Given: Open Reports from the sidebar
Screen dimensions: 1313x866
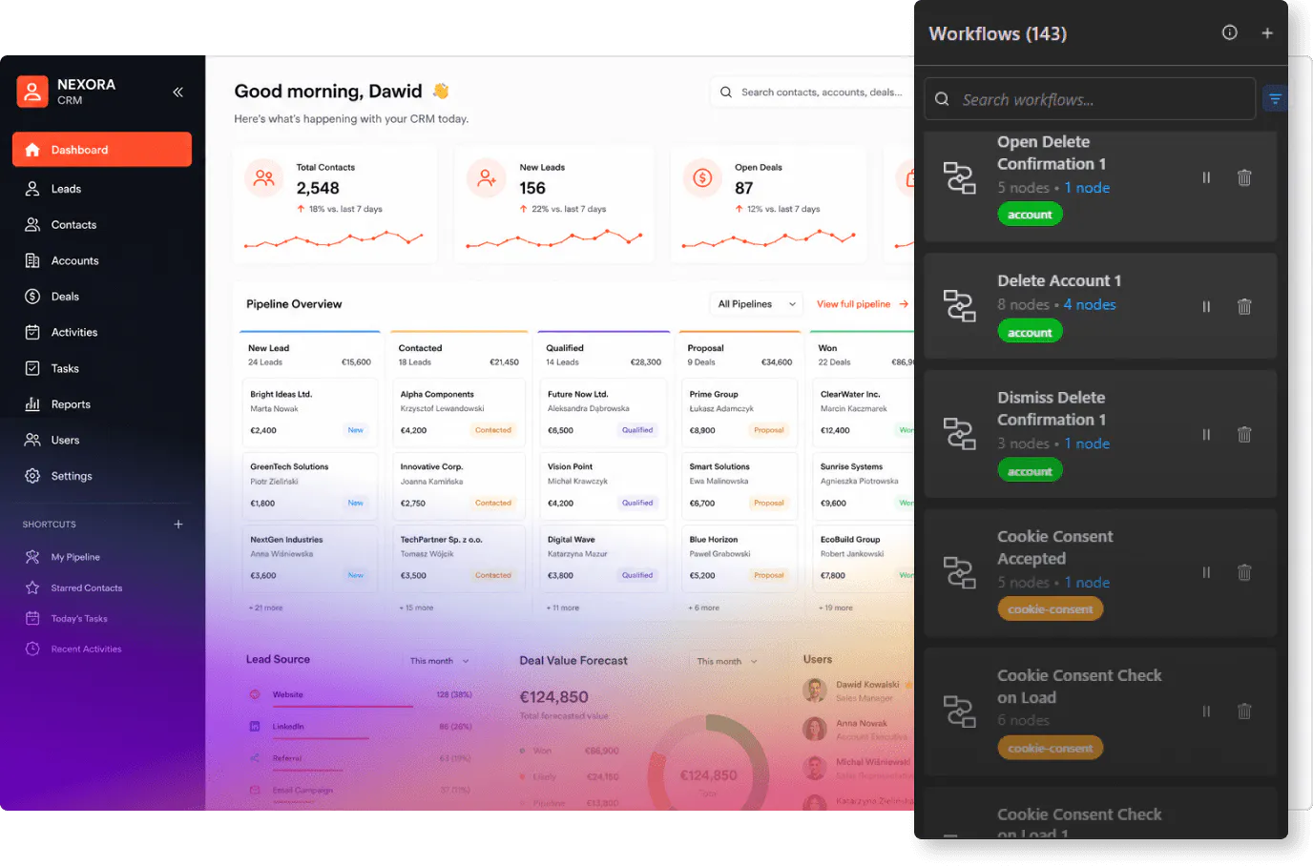Looking at the screenshot, I should (x=102, y=404).
